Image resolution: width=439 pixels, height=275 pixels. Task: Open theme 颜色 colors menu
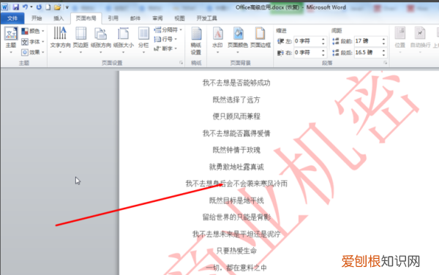coord(33,31)
